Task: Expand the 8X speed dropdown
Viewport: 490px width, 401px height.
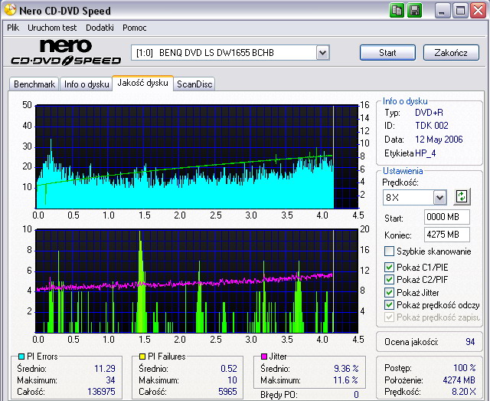Action: tap(439, 198)
